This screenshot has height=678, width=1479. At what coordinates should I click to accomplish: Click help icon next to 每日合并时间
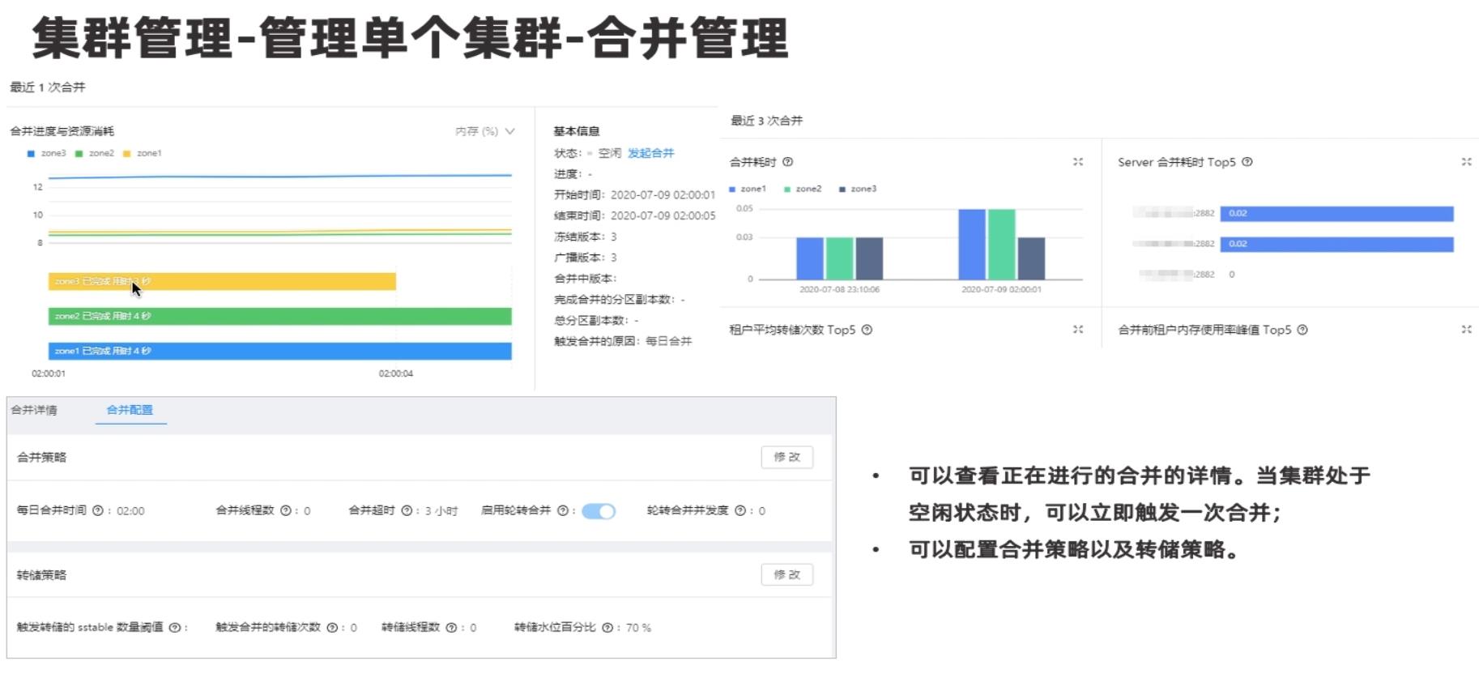click(98, 511)
